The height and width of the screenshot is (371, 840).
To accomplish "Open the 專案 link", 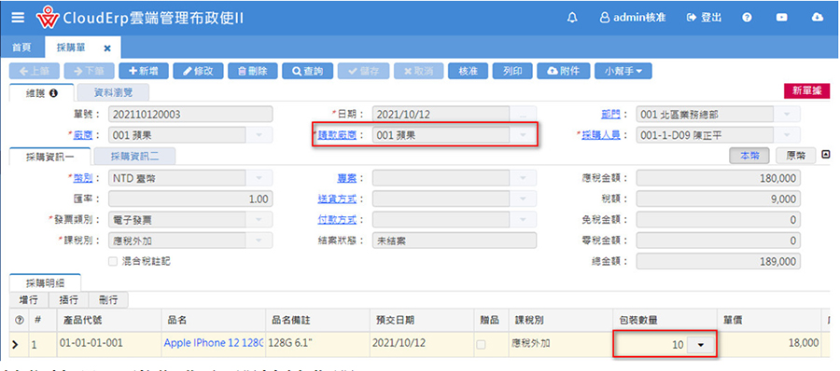I will (x=347, y=178).
